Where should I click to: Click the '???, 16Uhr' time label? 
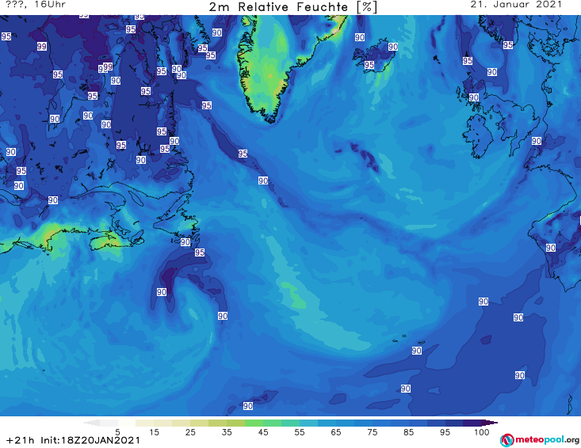(36, 5)
